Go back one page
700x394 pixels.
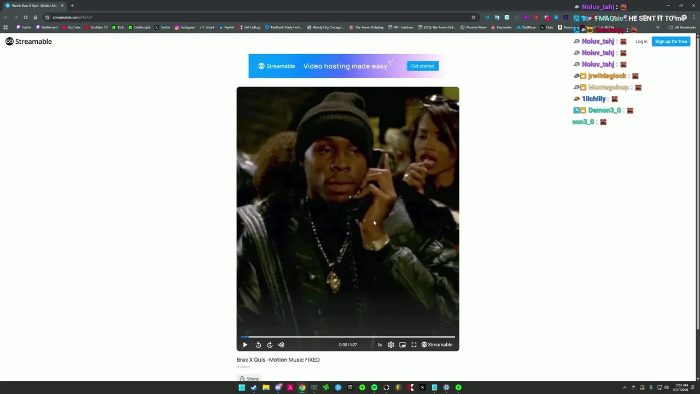tap(6, 18)
